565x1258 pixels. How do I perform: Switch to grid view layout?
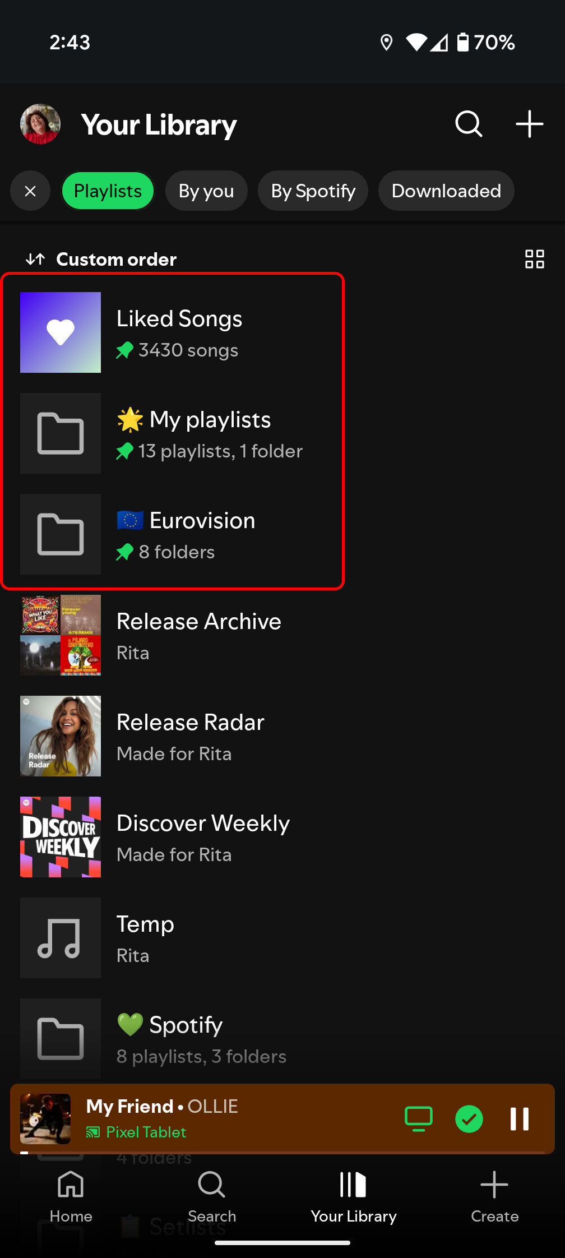(534, 259)
